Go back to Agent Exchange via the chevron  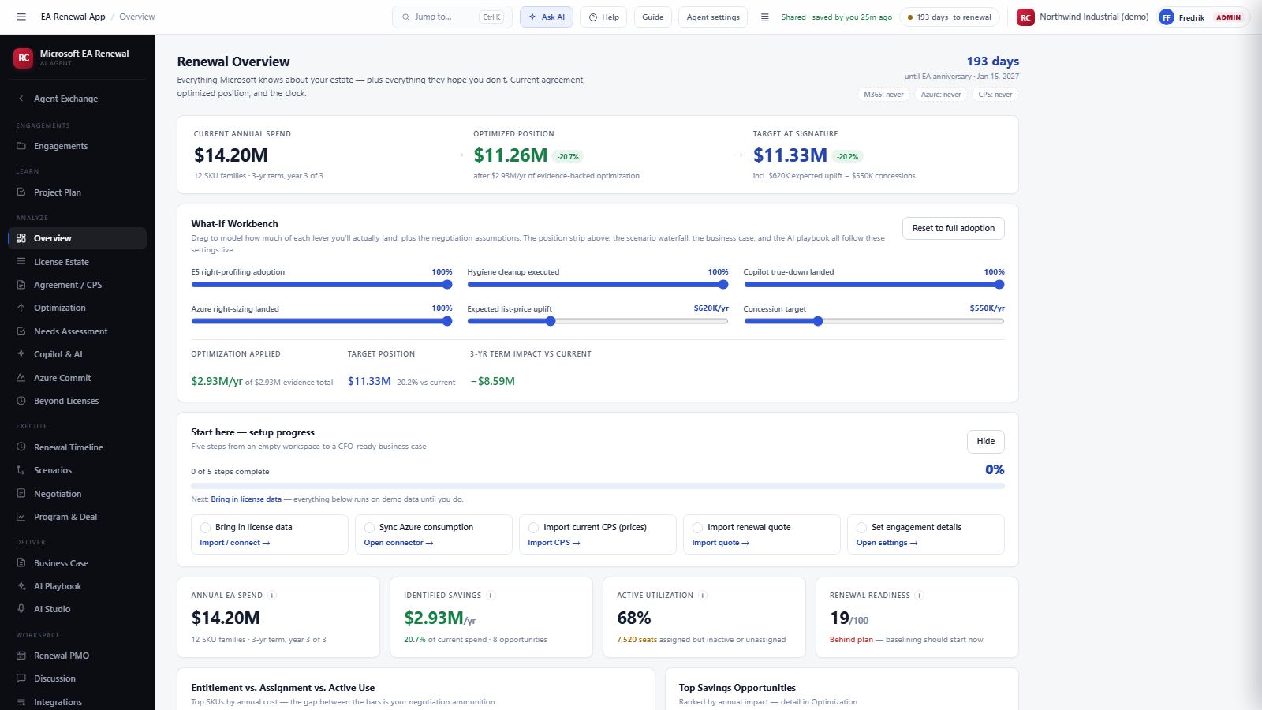click(x=21, y=99)
